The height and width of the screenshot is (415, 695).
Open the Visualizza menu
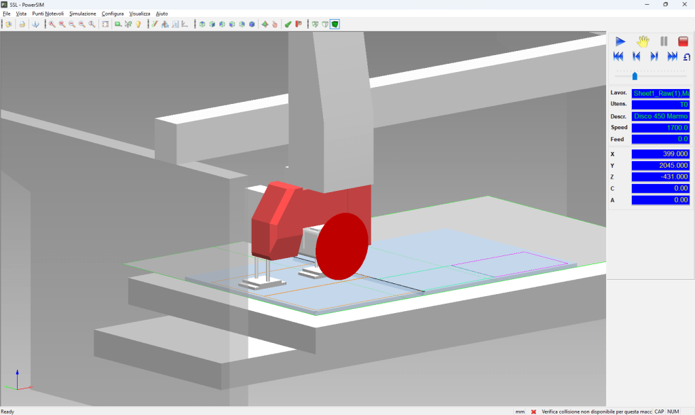140,14
